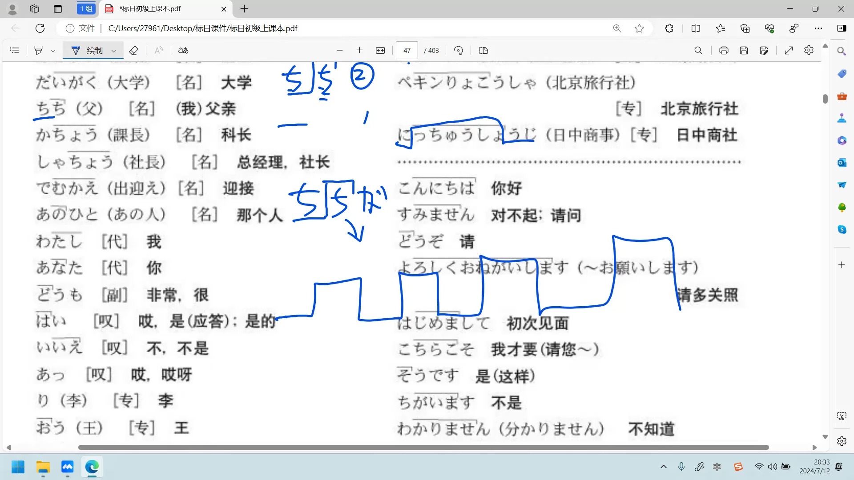The width and height of the screenshot is (854, 480).
Task: Click the Save as icon
Action: click(x=764, y=50)
